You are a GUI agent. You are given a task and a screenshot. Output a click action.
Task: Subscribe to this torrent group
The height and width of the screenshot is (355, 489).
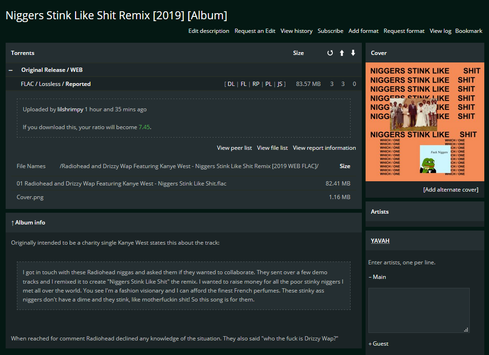point(330,31)
